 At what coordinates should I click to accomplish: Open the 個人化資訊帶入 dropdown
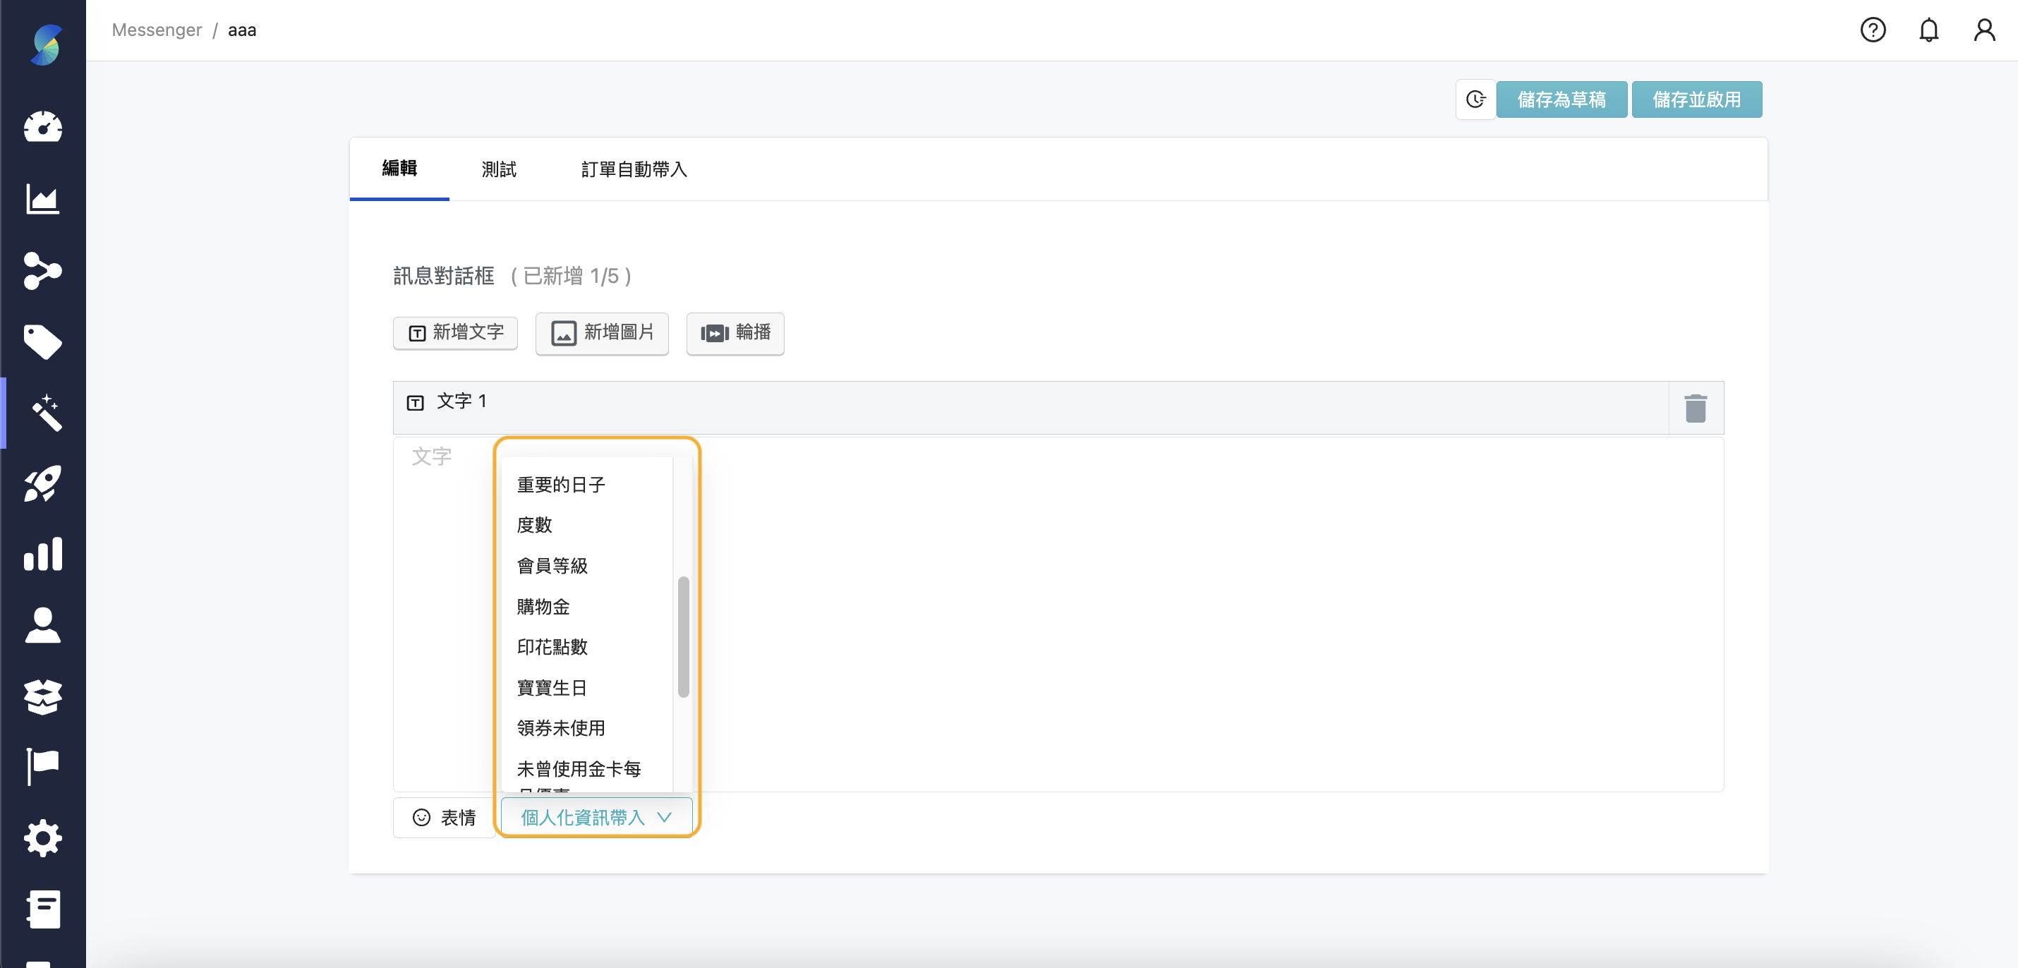coord(596,817)
